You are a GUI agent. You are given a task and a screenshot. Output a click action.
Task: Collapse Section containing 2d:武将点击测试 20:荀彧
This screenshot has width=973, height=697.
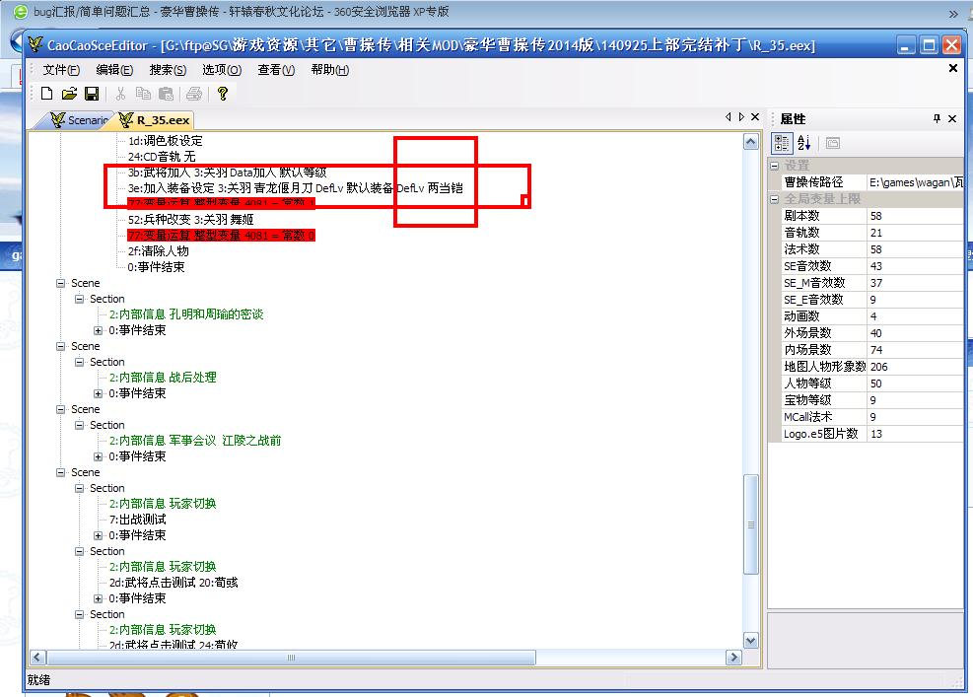point(80,551)
